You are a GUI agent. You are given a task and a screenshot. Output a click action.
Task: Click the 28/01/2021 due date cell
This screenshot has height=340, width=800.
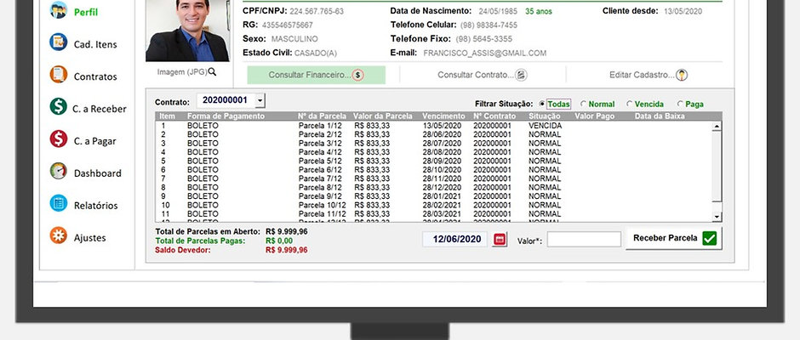pyautogui.click(x=442, y=195)
